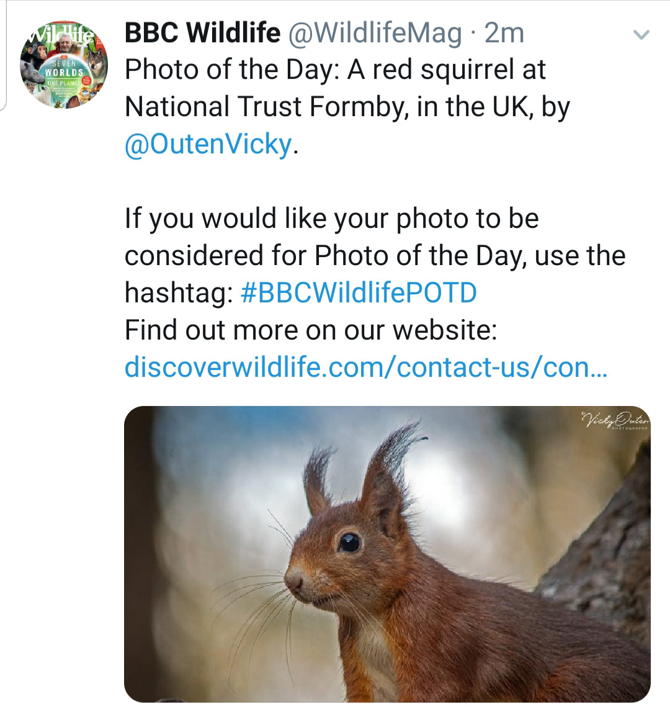This screenshot has height=714, width=670.
Task: Tap the #BBCWildlifePOTD hashtag
Action: coord(357,292)
